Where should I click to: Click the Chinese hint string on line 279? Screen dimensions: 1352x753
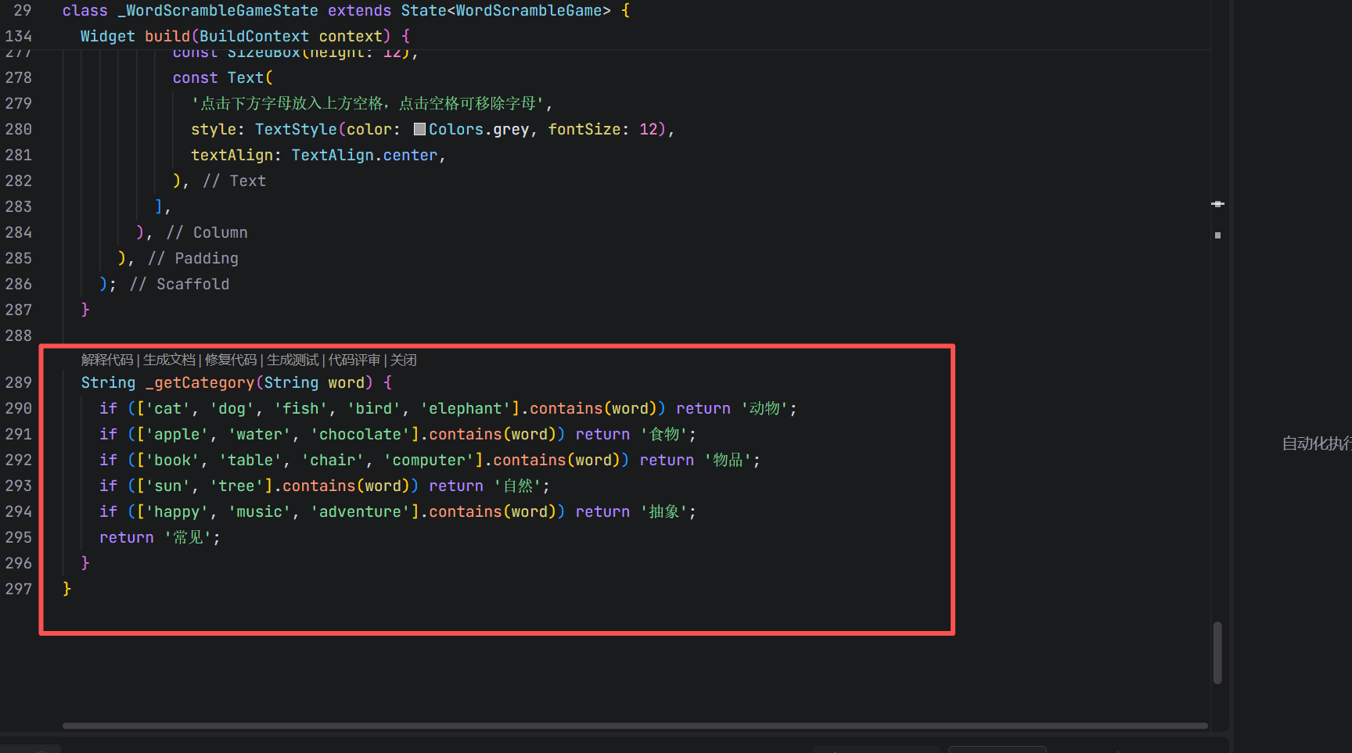369,103
